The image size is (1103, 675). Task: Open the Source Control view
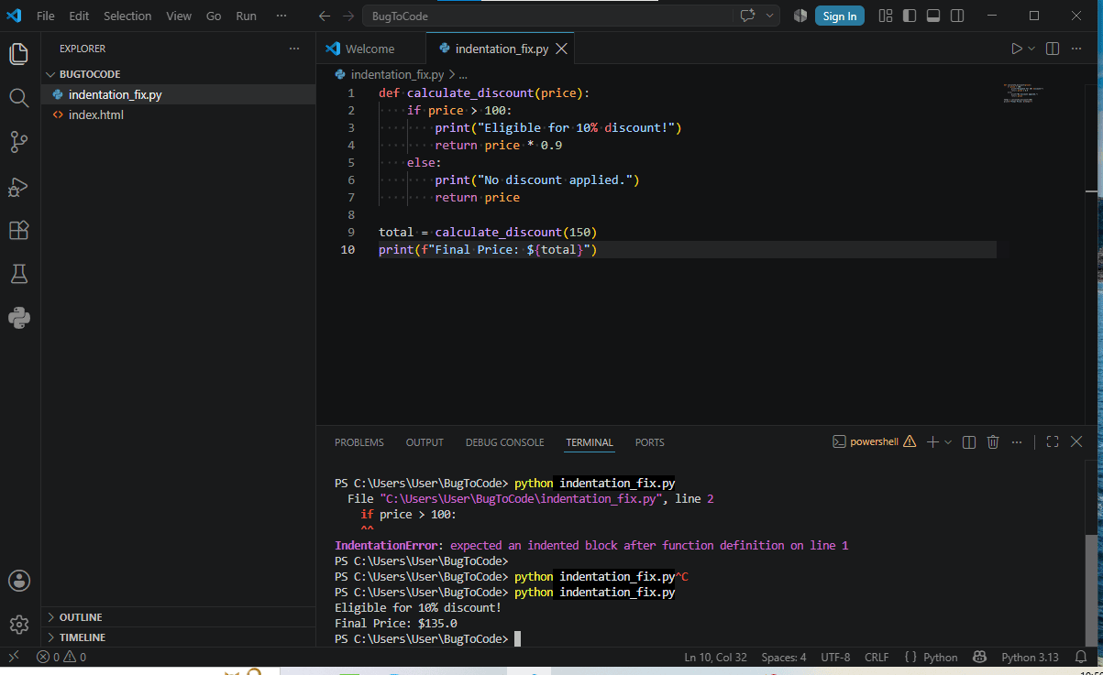(19, 142)
